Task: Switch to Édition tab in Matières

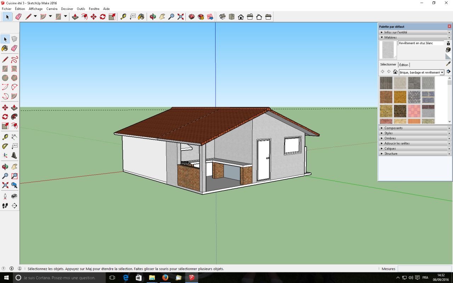Action: tap(404, 65)
